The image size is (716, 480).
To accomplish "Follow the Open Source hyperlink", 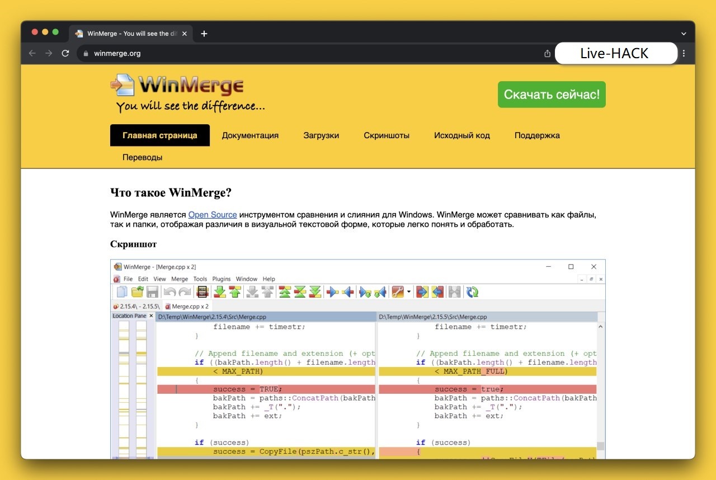I will [x=213, y=215].
